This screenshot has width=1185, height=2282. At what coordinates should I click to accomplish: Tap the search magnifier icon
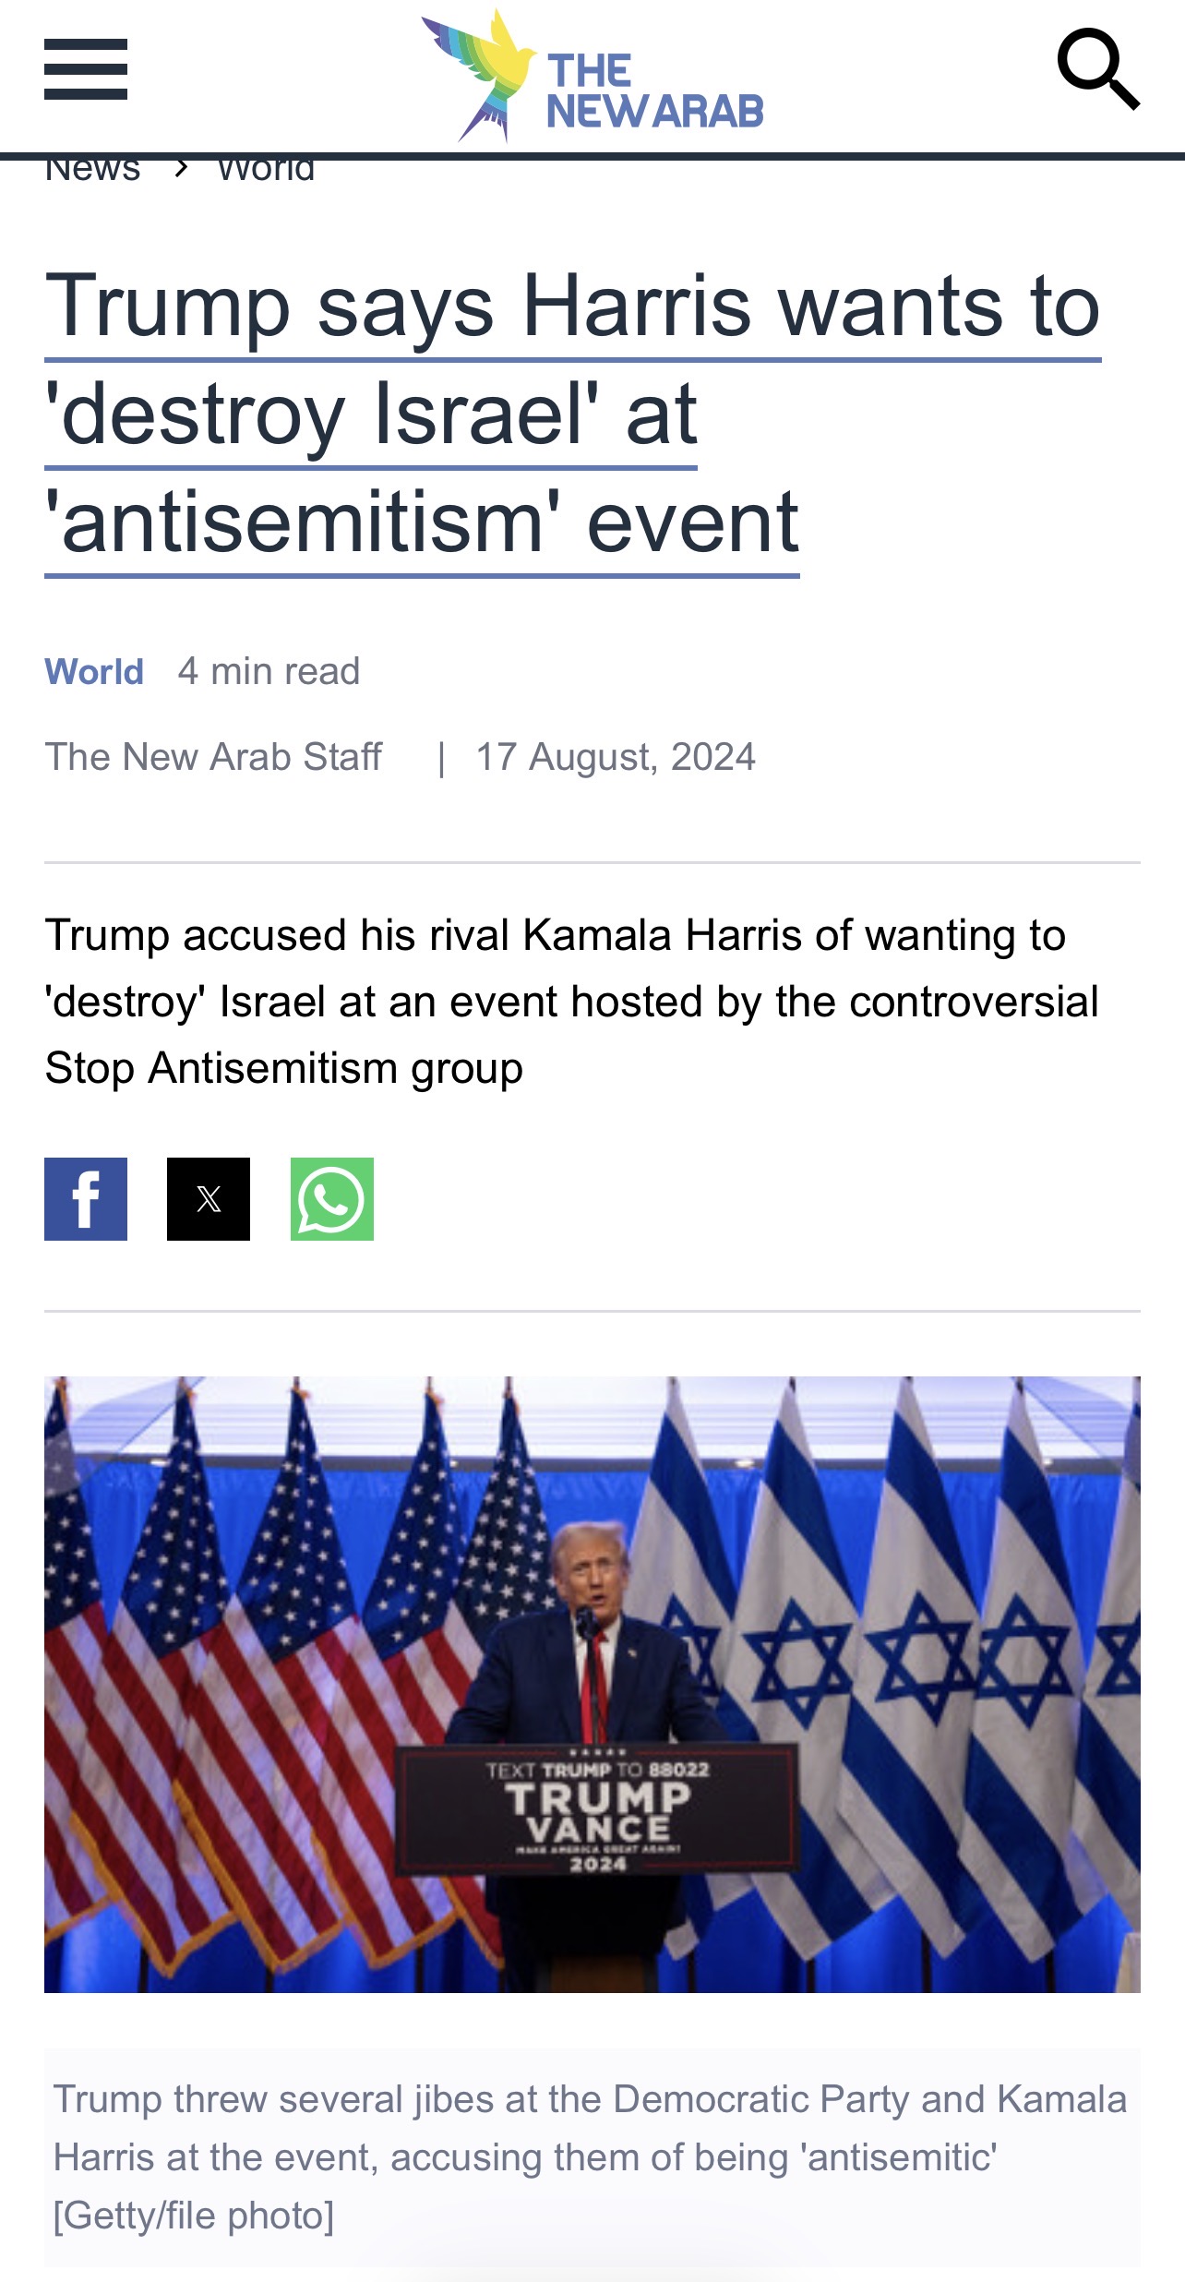[1098, 69]
